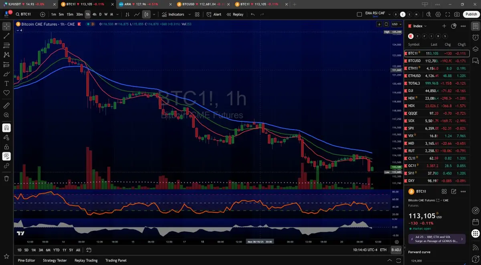Open indicator templates grid icon
The image size is (481, 265).
197,14
